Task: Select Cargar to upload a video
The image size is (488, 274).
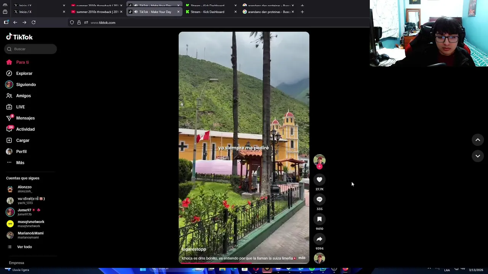Action: tap(18, 140)
